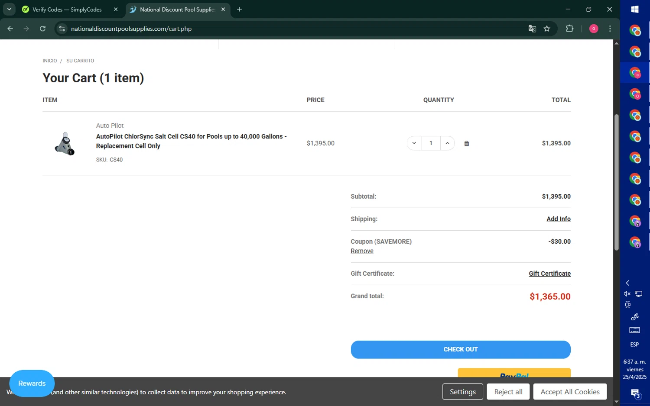Image resolution: width=650 pixels, height=406 pixels.
Task: Click the translate page icon
Action: pos(532,29)
